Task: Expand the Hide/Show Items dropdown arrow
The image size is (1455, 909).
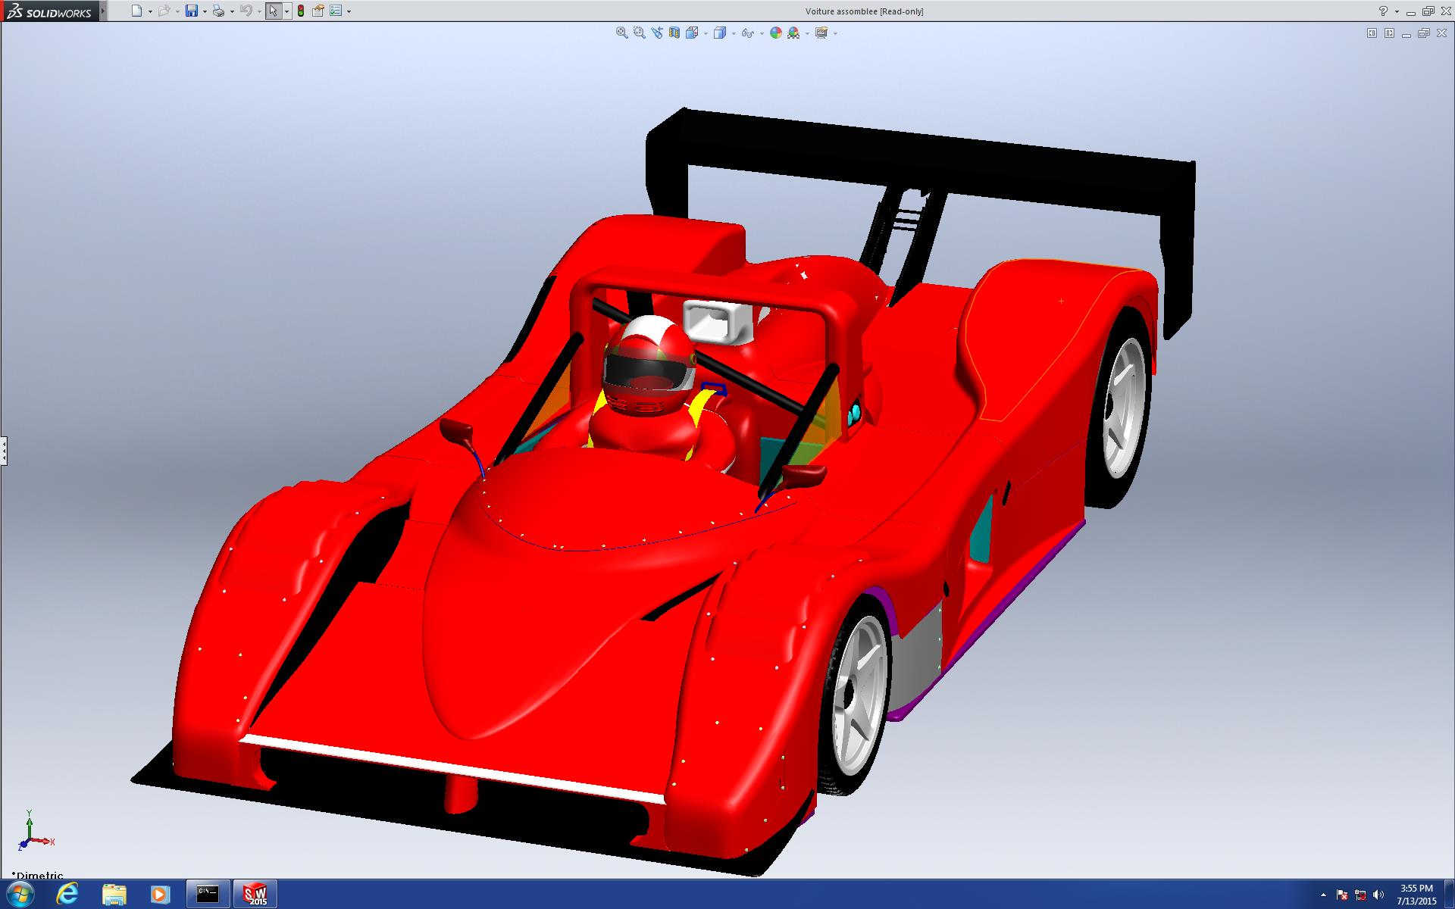Action: coord(761,33)
